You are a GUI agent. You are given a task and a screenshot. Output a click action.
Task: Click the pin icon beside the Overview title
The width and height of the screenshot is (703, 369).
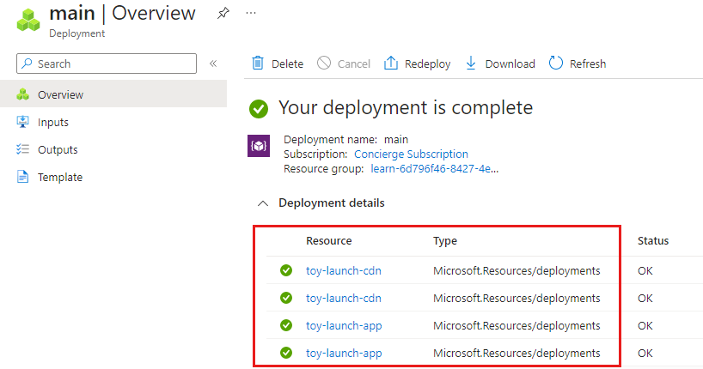tap(223, 14)
